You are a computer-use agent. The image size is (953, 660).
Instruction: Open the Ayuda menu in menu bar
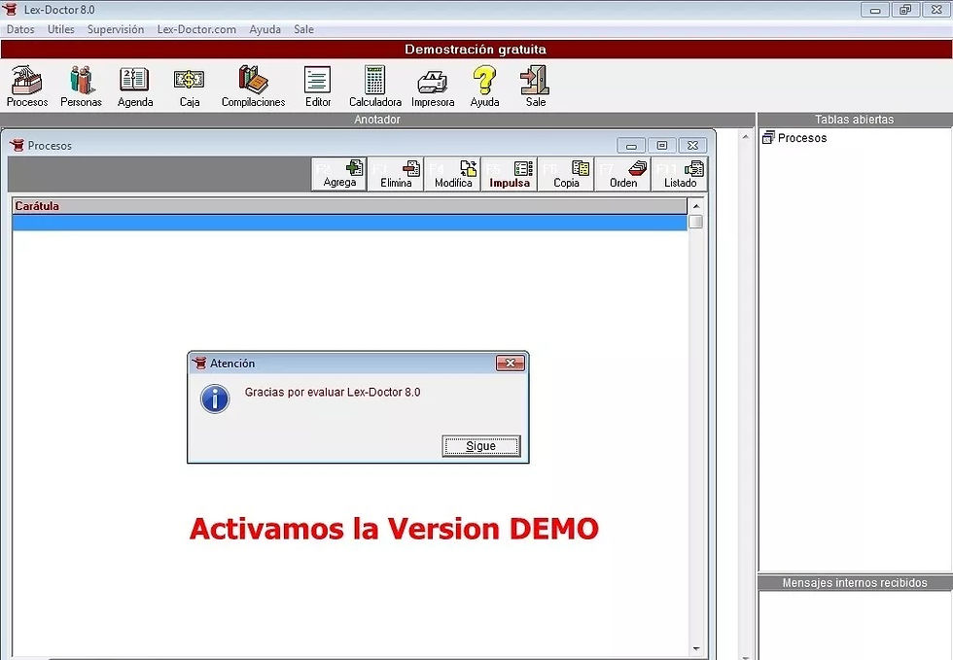(x=265, y=29)
